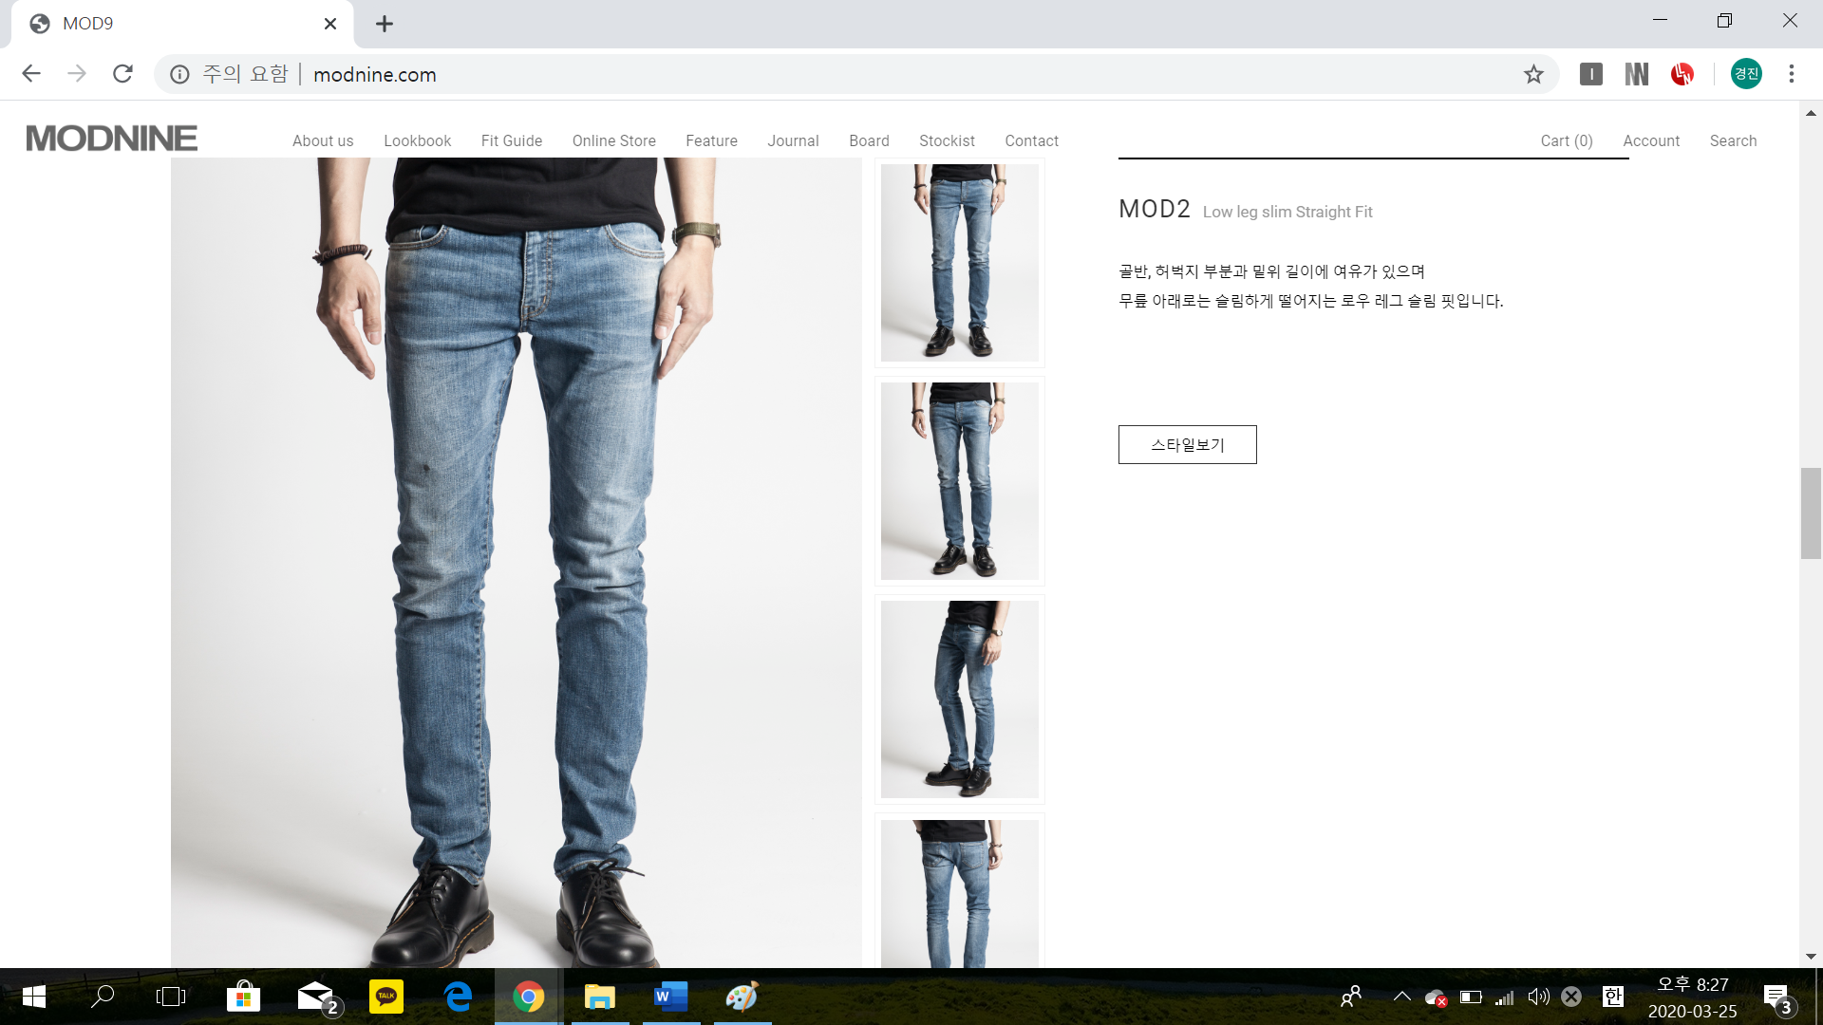Toggle the Korean IME language indicator
This screenshot has width=1823, height=1025.
(x=1612, y=997)
